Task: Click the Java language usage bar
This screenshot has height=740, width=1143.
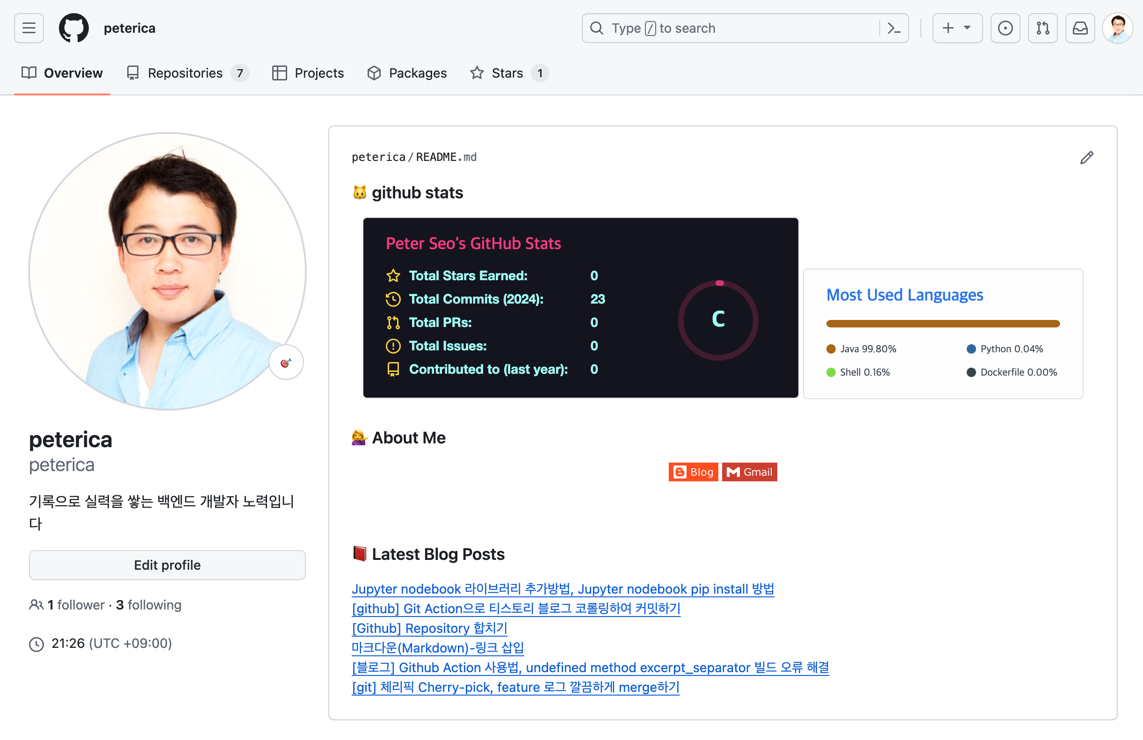Action: click(x=942, y=324)
